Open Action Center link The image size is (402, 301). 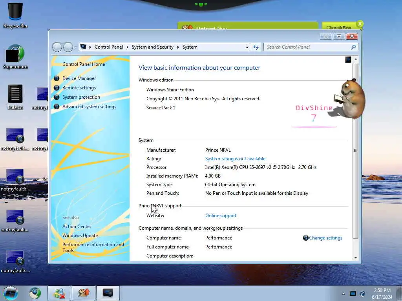77,227
